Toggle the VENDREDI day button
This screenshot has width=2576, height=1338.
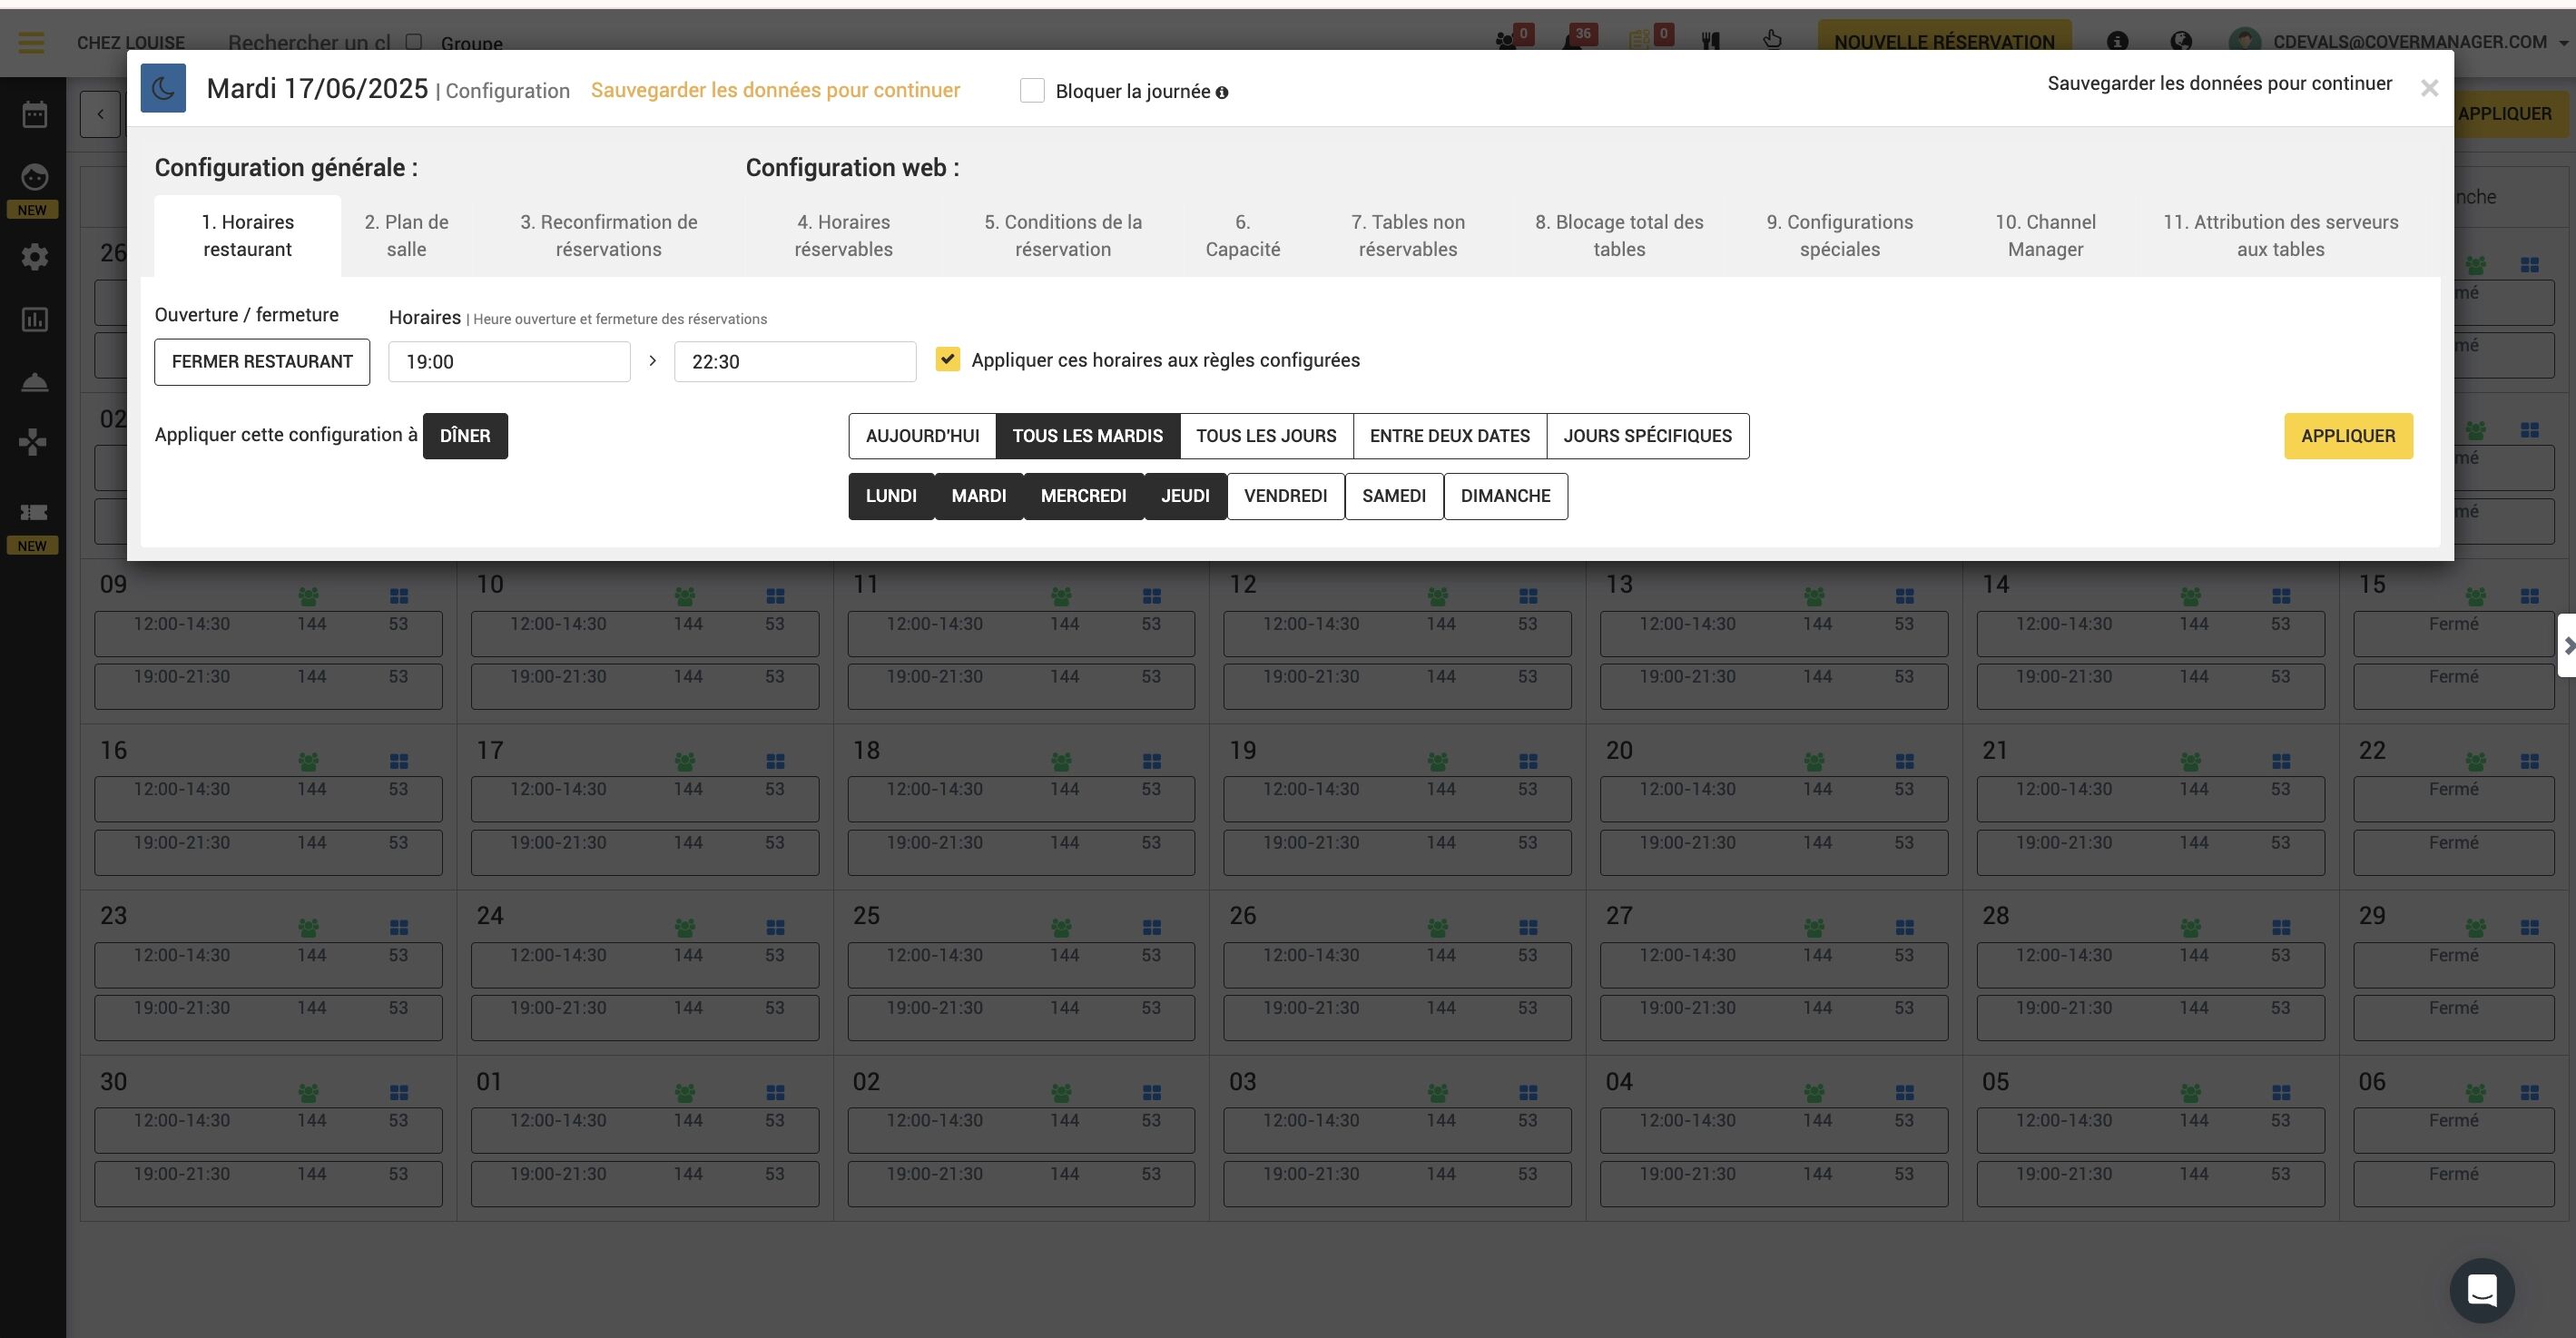tap(1285, 496)
